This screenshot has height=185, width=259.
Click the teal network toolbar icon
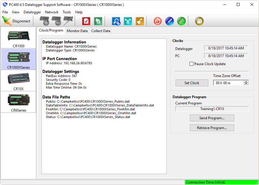pos(128,21)
